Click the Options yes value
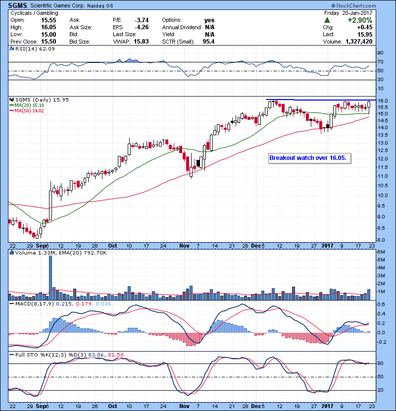Viewport: 396px width, 411px height. (209, 20)
